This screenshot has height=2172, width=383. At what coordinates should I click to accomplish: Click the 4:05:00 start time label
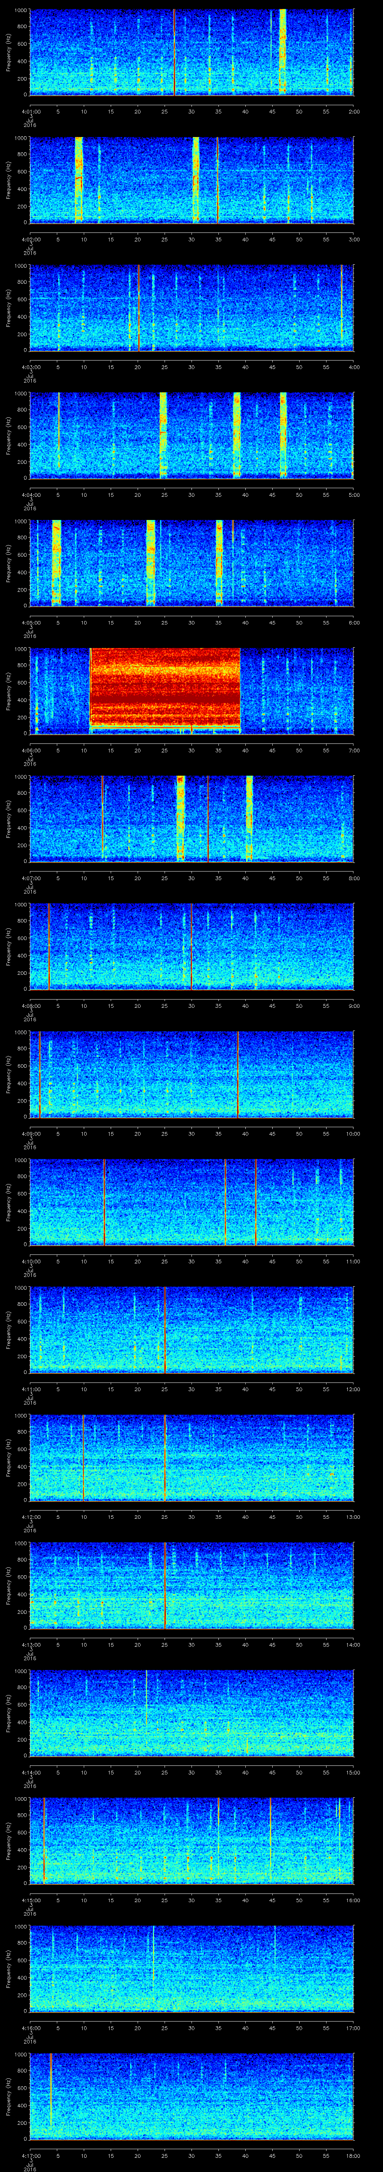click(x=30, y=622)
